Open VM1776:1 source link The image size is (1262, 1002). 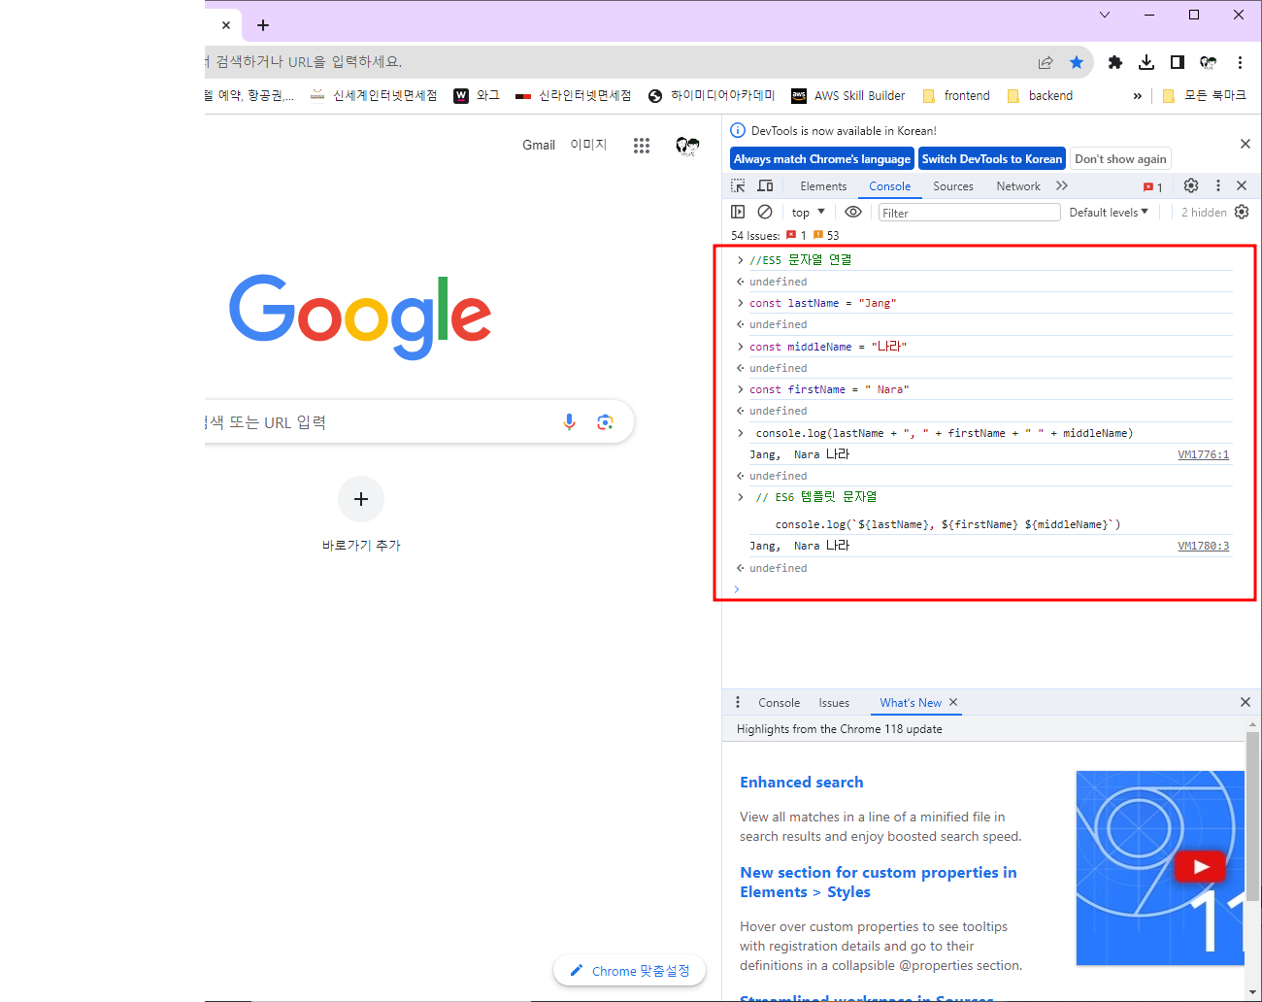[1204, 454]
